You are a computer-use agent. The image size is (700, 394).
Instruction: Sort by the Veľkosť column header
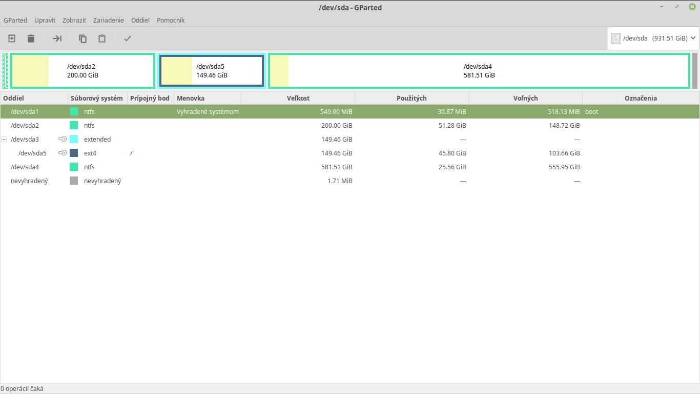point(298,98)
